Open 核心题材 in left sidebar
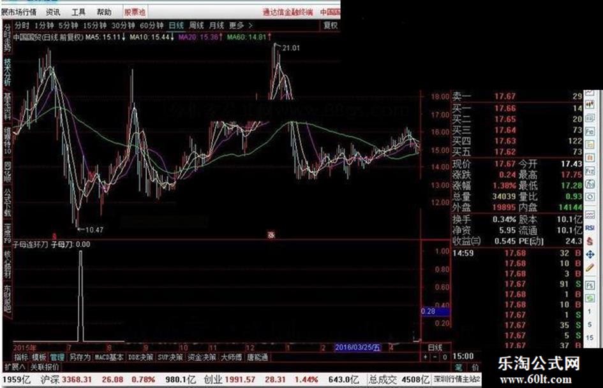This screenshot has width=603, height=388. (x=7, y=264)
